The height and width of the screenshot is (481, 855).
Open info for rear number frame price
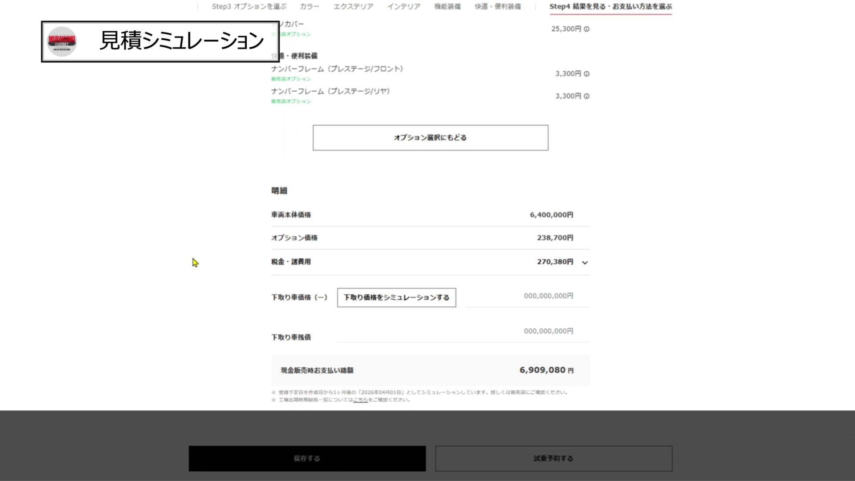(586, 96)
